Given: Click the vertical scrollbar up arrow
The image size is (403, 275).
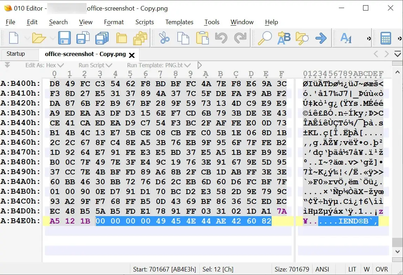Looking at the screenshot, I should [398, 72].
